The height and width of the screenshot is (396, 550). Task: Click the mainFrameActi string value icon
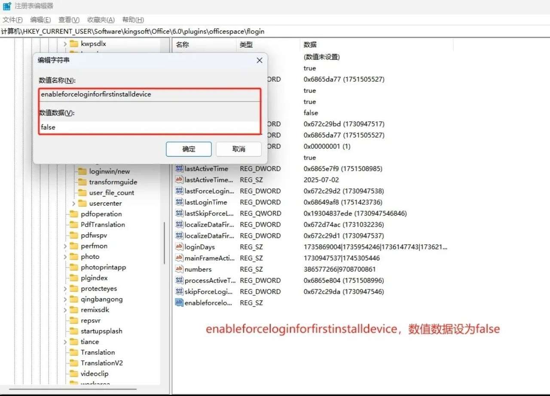(180, 258)
